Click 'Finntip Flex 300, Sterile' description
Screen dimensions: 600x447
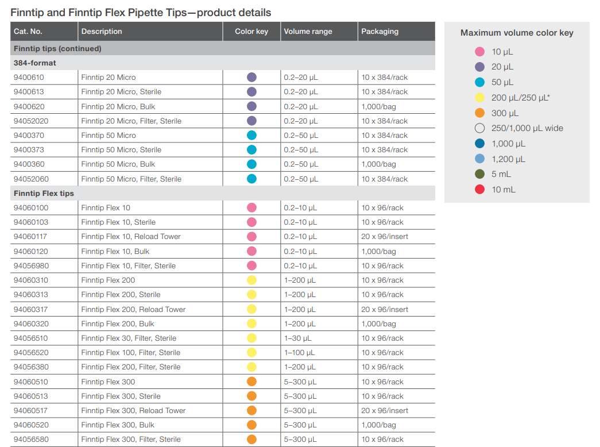click(x=121, y=396)
